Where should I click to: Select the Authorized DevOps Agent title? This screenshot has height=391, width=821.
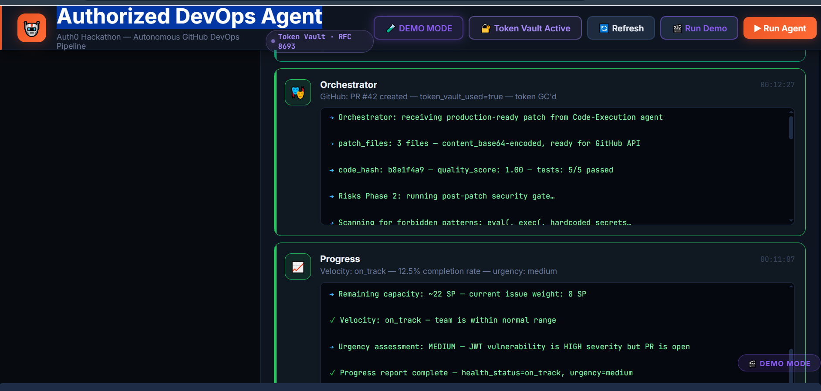pyautogui.click(x=189, y=17)
